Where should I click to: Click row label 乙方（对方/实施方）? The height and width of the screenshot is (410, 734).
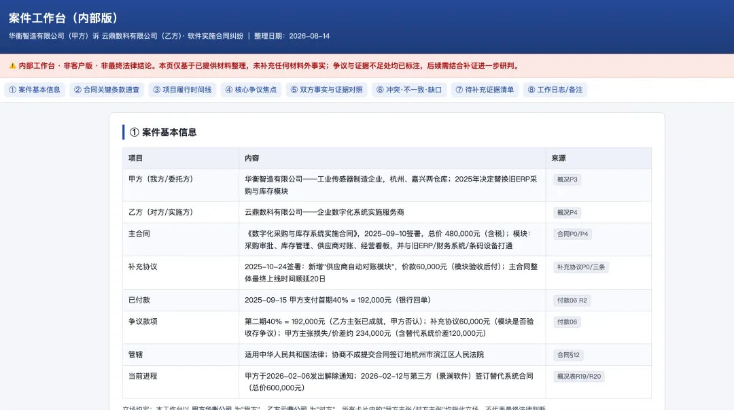(x=160, y=212)
